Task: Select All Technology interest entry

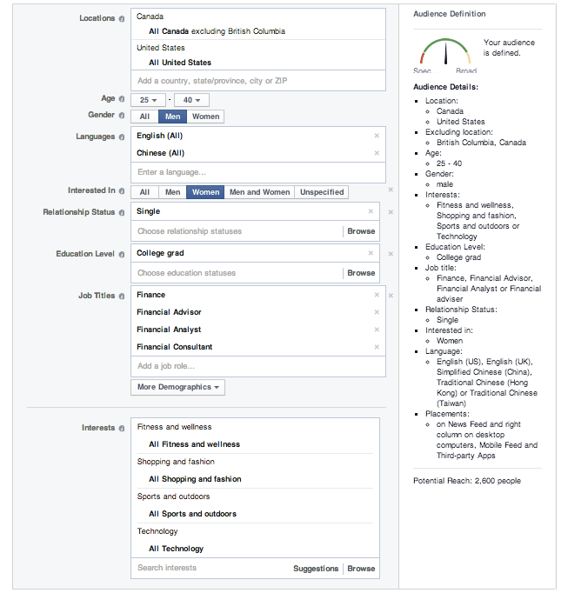Action: click(176, 549)
